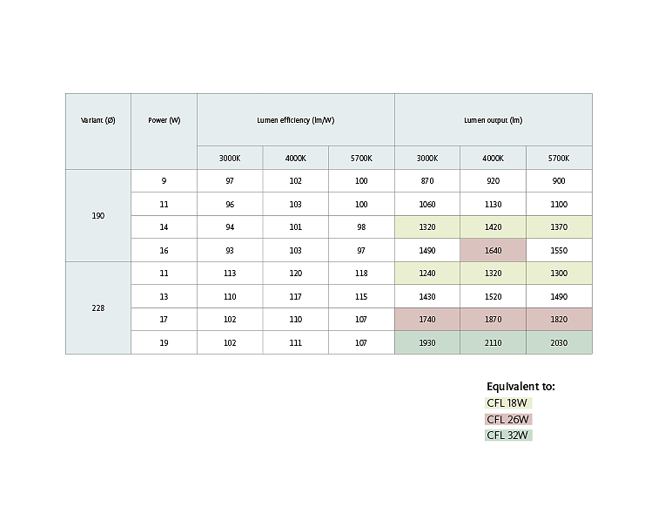This screenshot has width=658, height=527.
Task: Select the 2030 green highlighted cell
Action: pyautogui.click(x=559, y=342)
